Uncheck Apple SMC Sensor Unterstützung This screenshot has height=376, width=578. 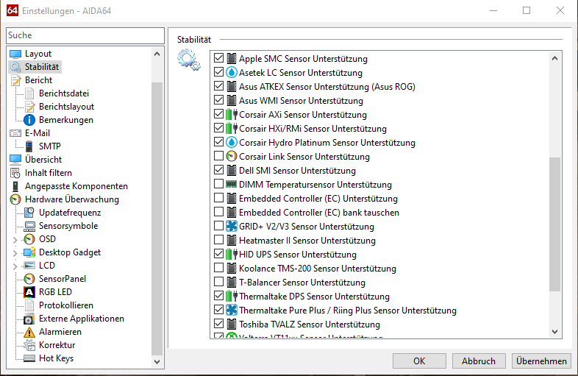[x=218, y=58]
